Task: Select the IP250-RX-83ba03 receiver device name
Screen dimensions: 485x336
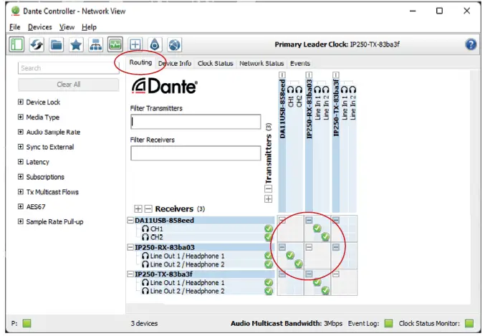Action: pos(165,247)
